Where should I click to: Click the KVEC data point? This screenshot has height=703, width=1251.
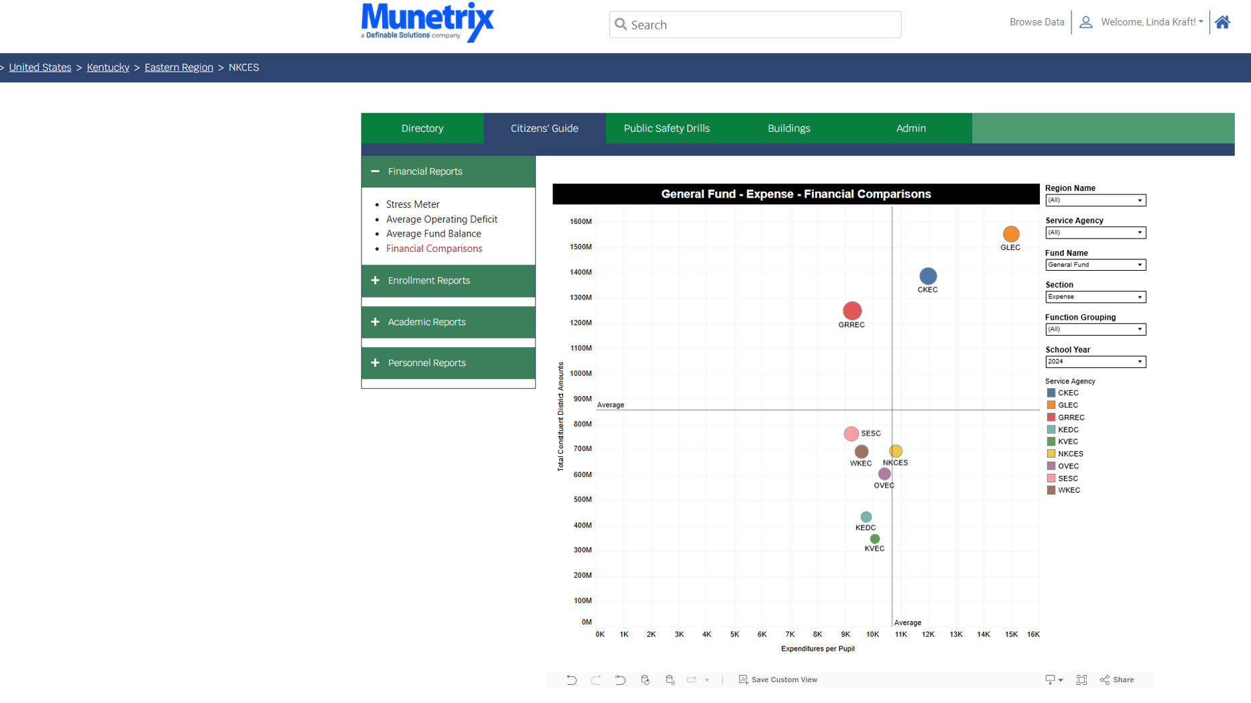point(875,539)
